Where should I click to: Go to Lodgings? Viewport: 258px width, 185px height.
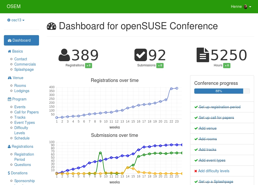[x=22, y=91]
